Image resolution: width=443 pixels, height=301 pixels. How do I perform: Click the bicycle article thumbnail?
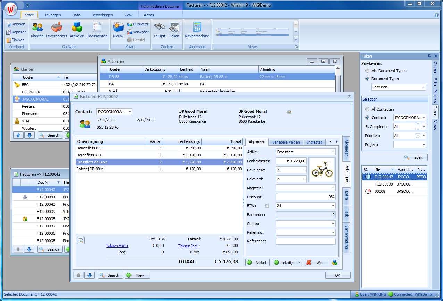pos(321,170)
